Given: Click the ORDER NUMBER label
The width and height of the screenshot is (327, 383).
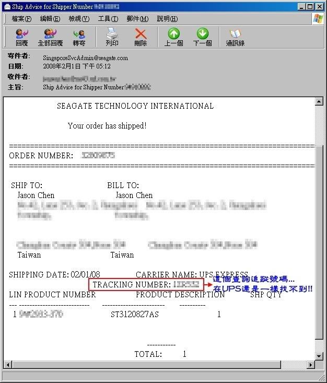Looking at the screenshot, I should tap(41, 156).
